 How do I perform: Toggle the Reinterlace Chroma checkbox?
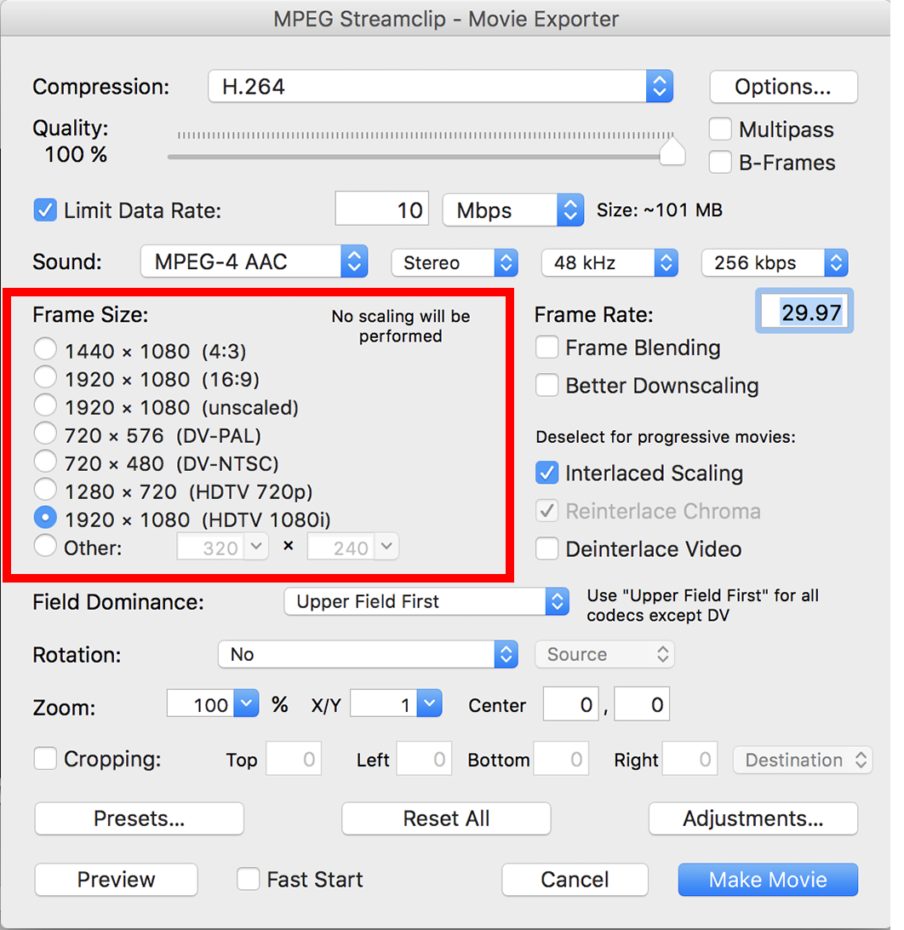[x=546, y=511]
